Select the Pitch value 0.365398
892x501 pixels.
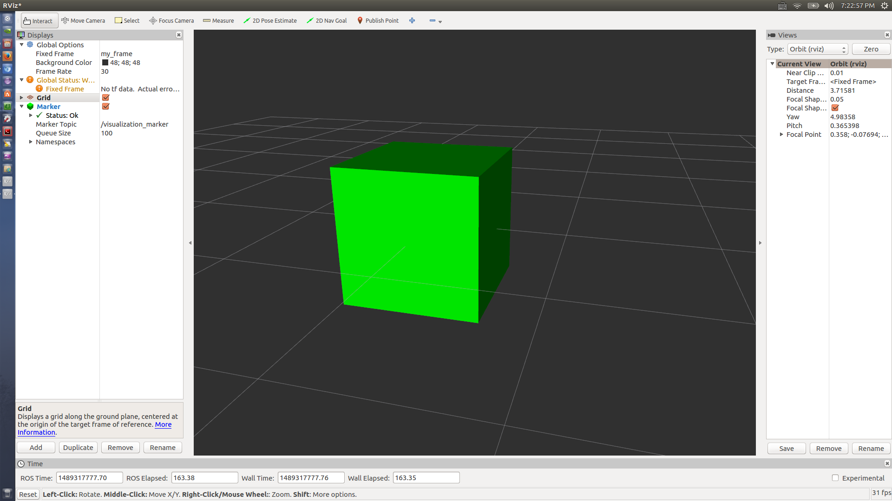[845, 126]
